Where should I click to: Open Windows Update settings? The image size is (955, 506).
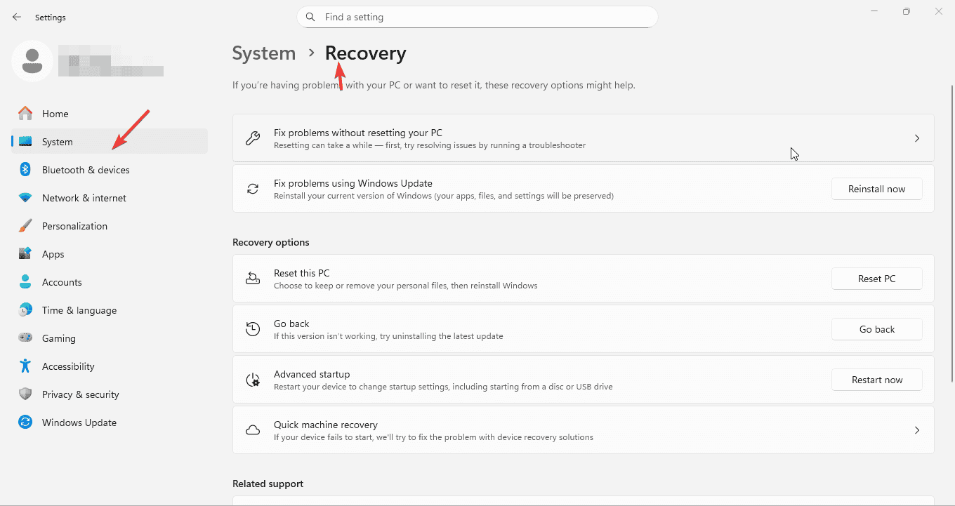pos(110,422)
